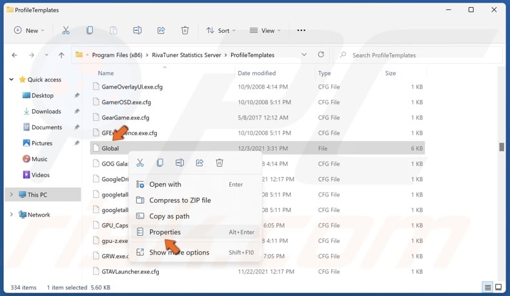Refresh the ProfileTemplates folder
Image resolution: width=510 pixels, height=296 pixels.
tap(321, 55)
